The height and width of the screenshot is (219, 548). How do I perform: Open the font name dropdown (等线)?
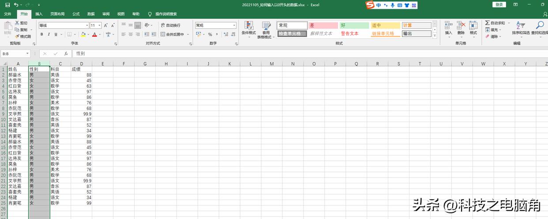click(x=86, y=26)
